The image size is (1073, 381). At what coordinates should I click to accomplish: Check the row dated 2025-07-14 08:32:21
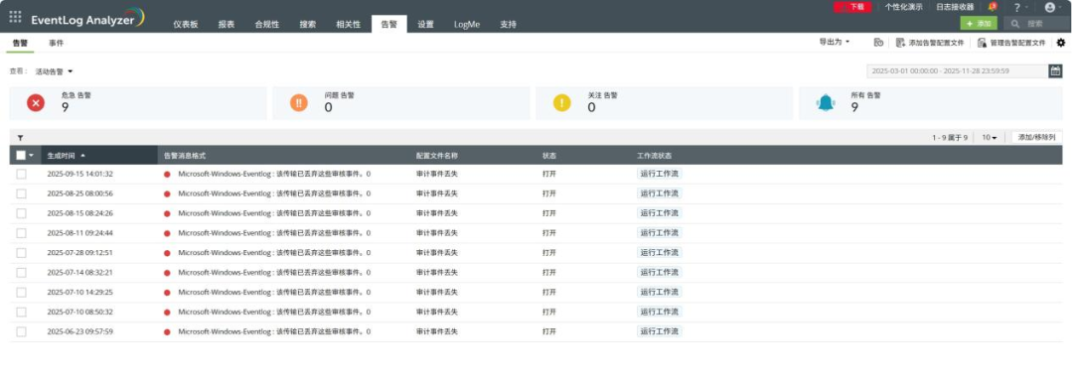pyautogui.click(x=21, y=273)
